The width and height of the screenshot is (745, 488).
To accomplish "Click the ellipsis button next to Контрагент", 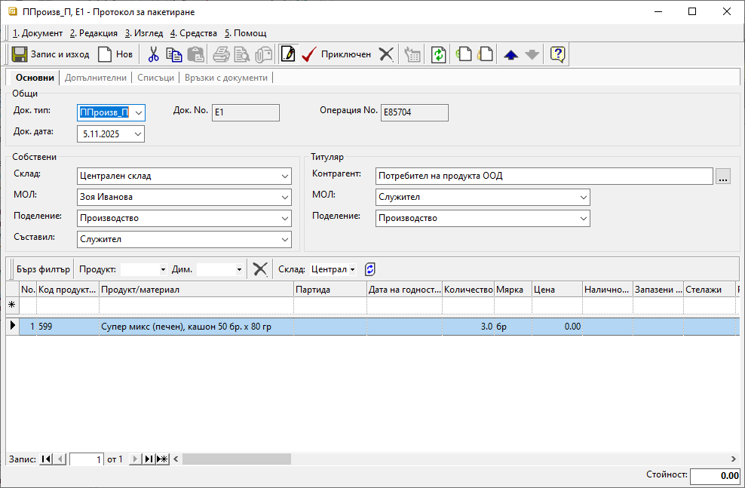I will coord(723,176).
